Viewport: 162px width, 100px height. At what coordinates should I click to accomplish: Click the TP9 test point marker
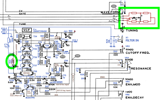[x=77, y=56]
